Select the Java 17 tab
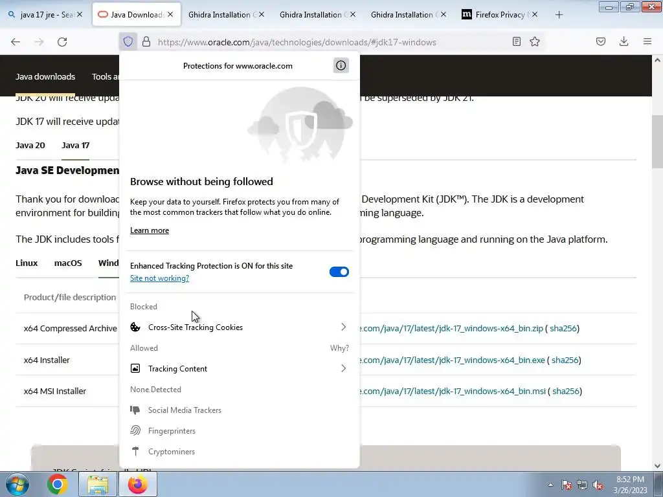 [x=76, y=146]
